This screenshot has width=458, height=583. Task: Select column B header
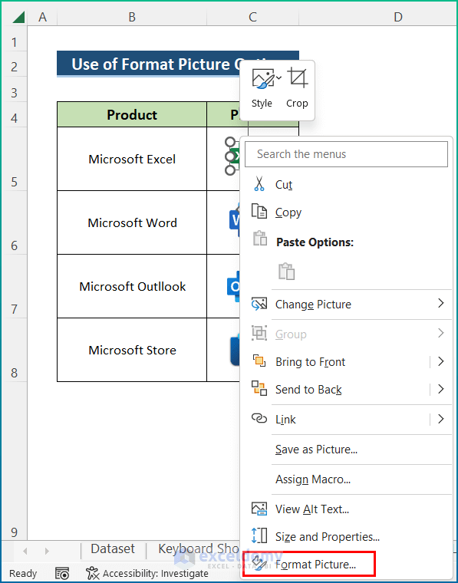[132, 17]
